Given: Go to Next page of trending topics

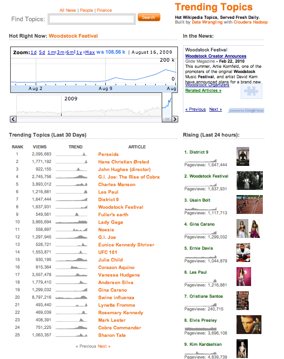Looking at the screenshot, I should tap(104, 346).
